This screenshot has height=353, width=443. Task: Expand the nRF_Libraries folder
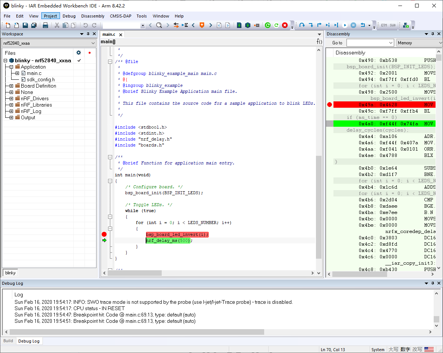point(11,105)
